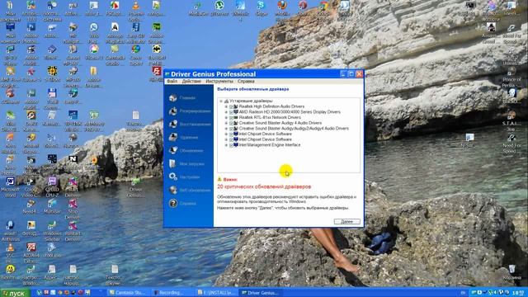Screen dimensions: 528x297
Task: Select Intel Management Engine Interface row text
Action: [x=270, y=145]
